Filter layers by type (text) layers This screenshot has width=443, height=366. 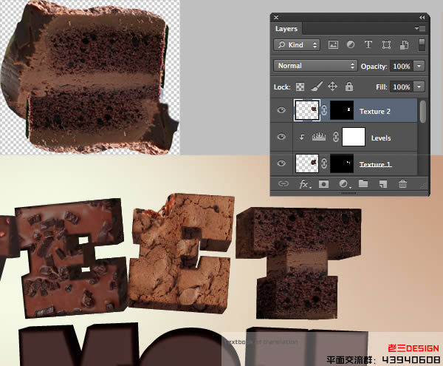tap(368, 45)
